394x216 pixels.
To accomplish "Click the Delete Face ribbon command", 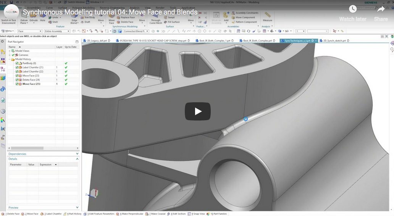I will tap(125, 22).
